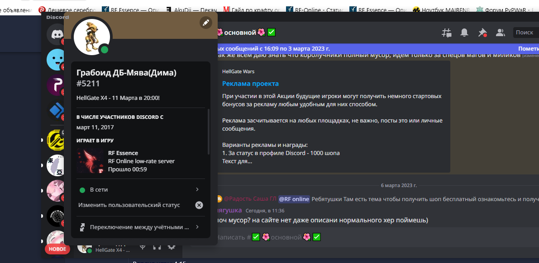This screenshot has width=539, height=263.
Task: Click the @RF online role mention
Action: click(294, 199)
